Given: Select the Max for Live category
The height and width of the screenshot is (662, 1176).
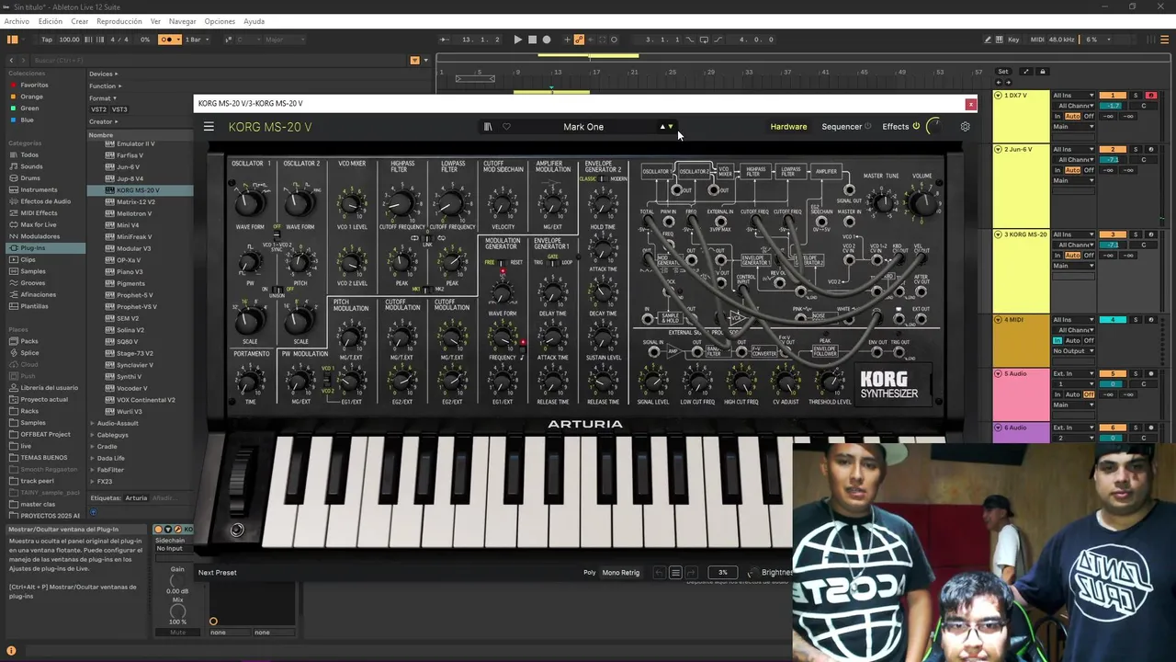Looking at the screenshot, I should pos(39,224).
